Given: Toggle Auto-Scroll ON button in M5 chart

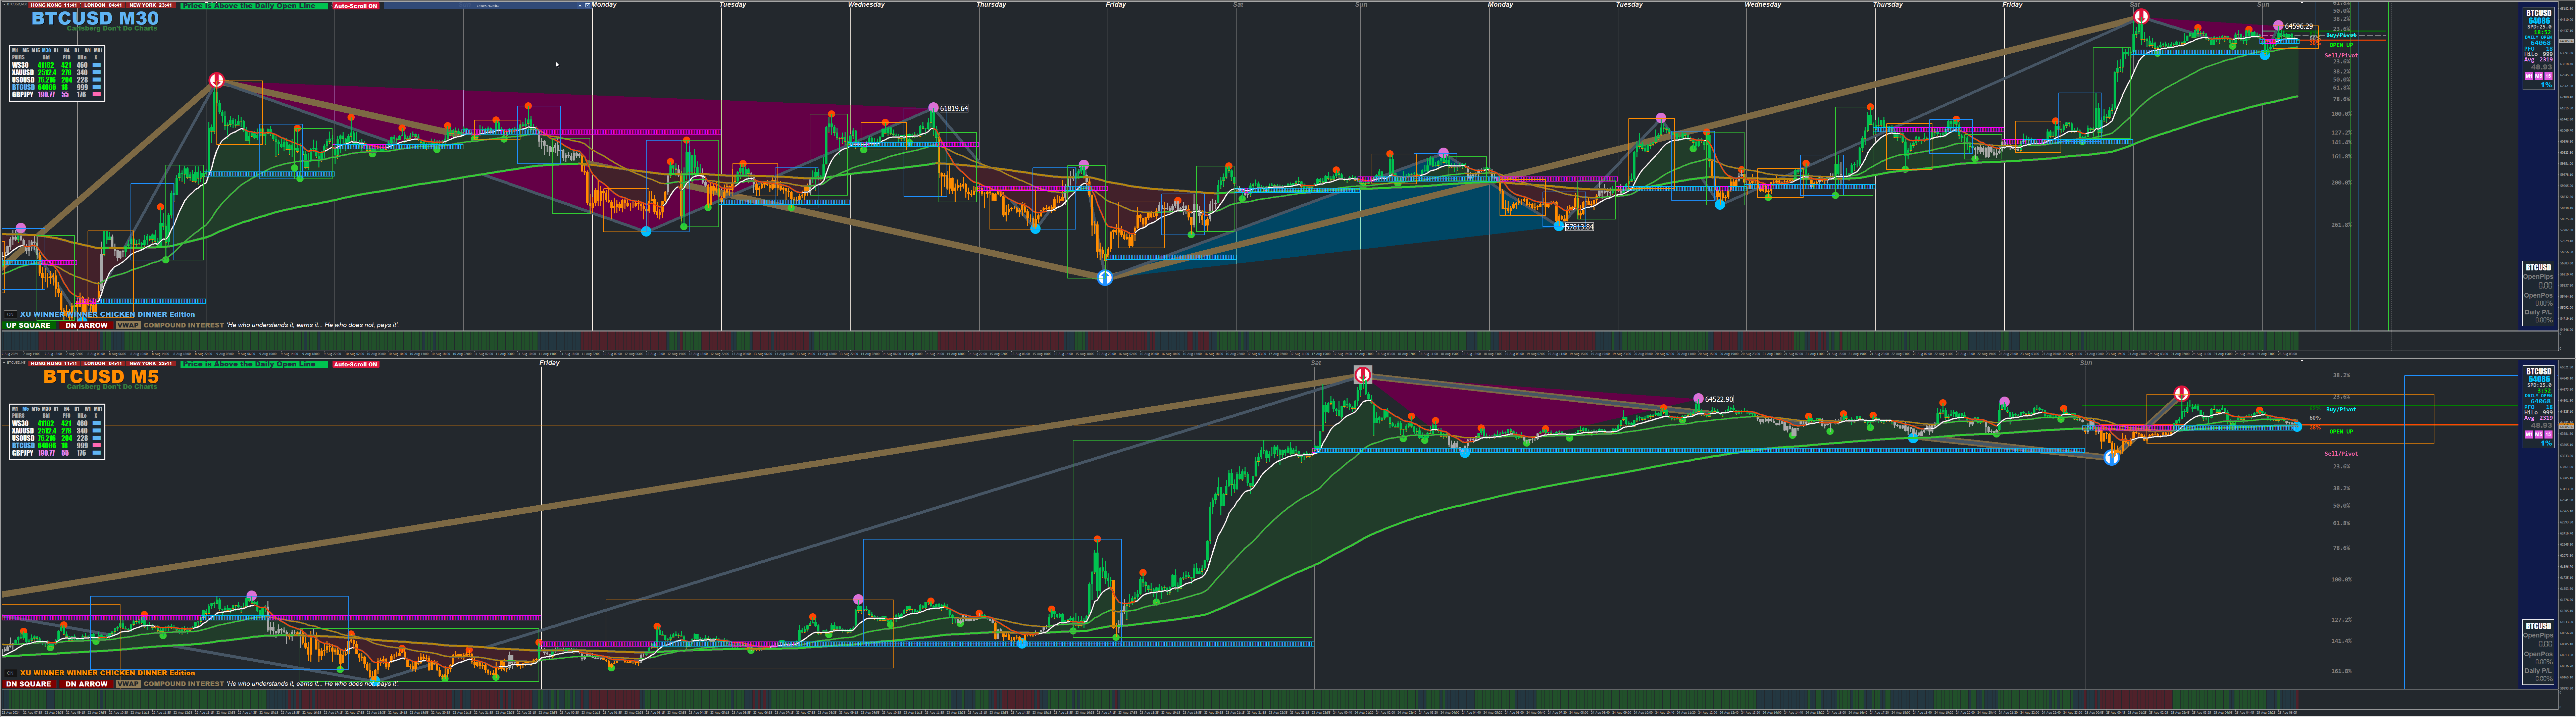Looking at the screenshot, I should [356, 364].
